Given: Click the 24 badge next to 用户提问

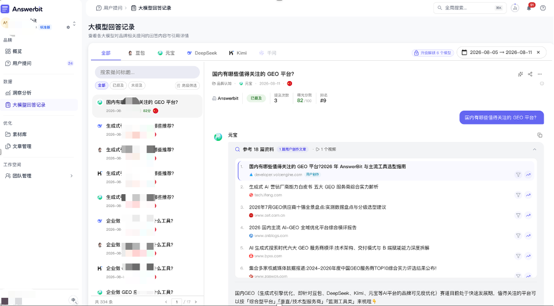Looking at the screenshot, I should (70, 63).
